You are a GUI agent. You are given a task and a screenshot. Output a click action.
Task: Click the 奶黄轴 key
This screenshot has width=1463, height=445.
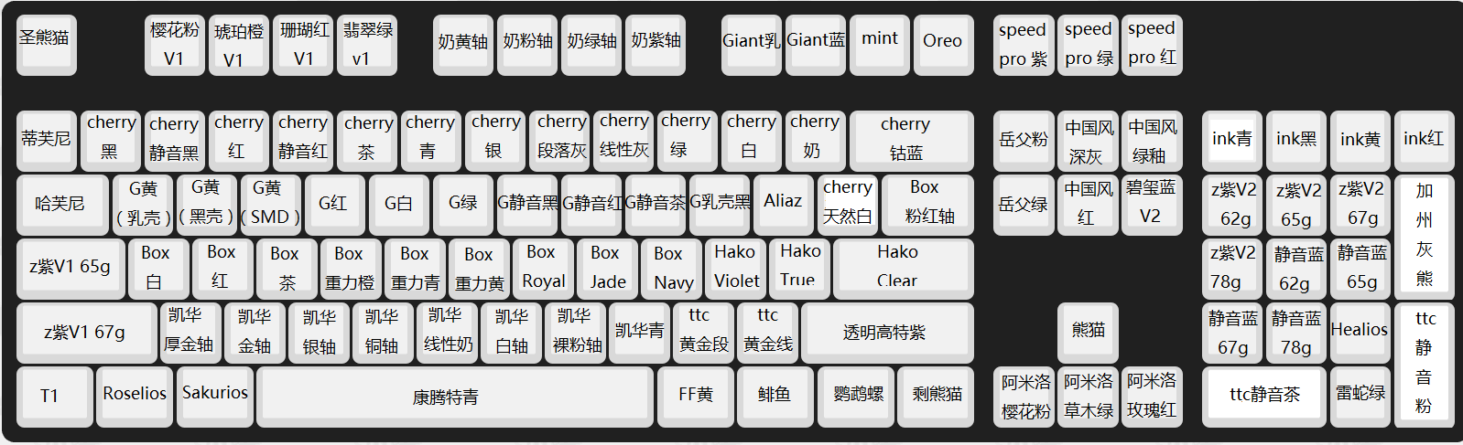pyautogui.click(x=462, y=43)
